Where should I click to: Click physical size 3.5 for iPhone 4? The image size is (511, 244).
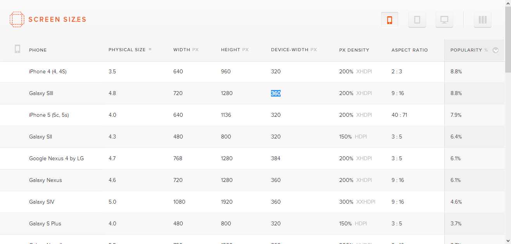click(x=112, y=71)
